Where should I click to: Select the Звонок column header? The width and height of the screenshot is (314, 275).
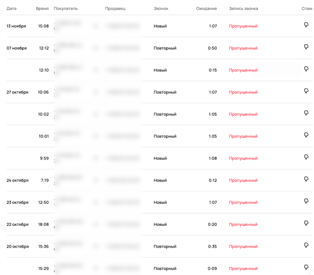click(161, 8)
